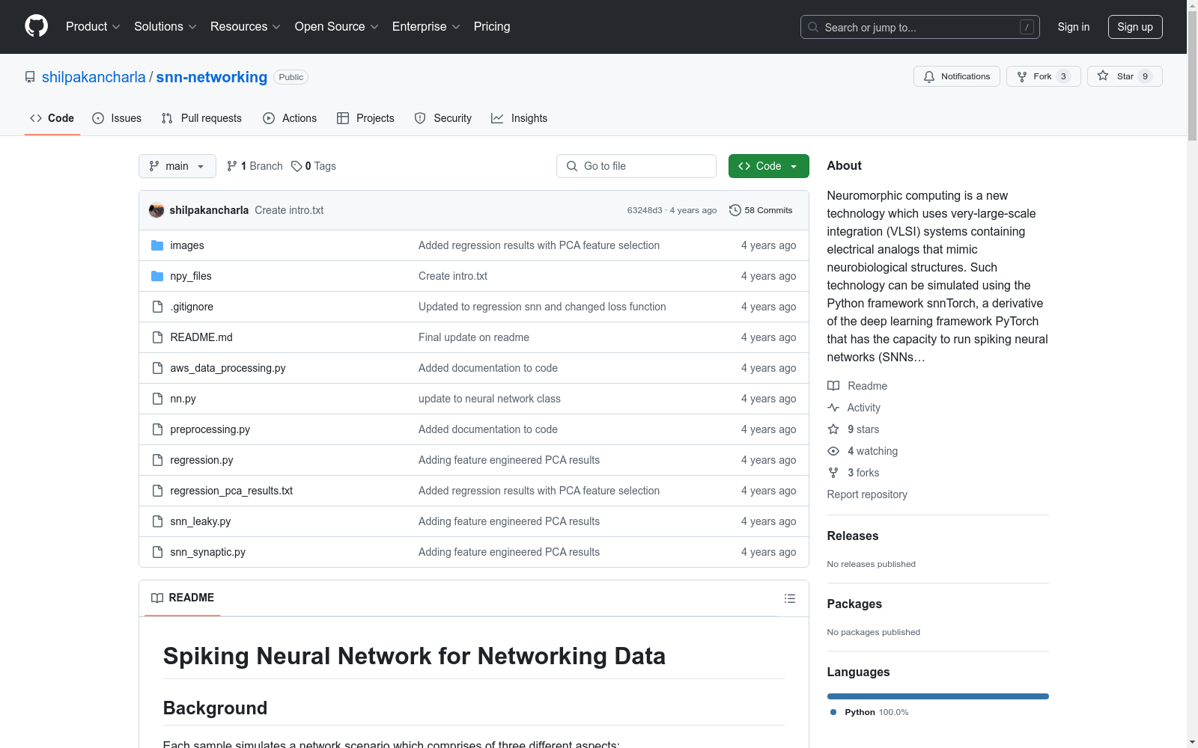The height and width of the screenshot is (748, 1198).
Task: Click the fork icon on Fork button
Action: pos(1023,76)
